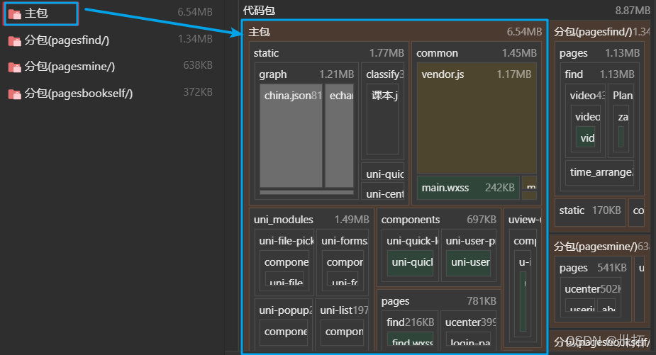The image size is (656, 355).
Task: Click the 分包(pagesmine/) folder icon
Action: [x=15, y=67]
